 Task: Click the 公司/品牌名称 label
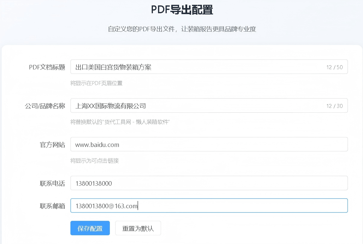point(45,106)
